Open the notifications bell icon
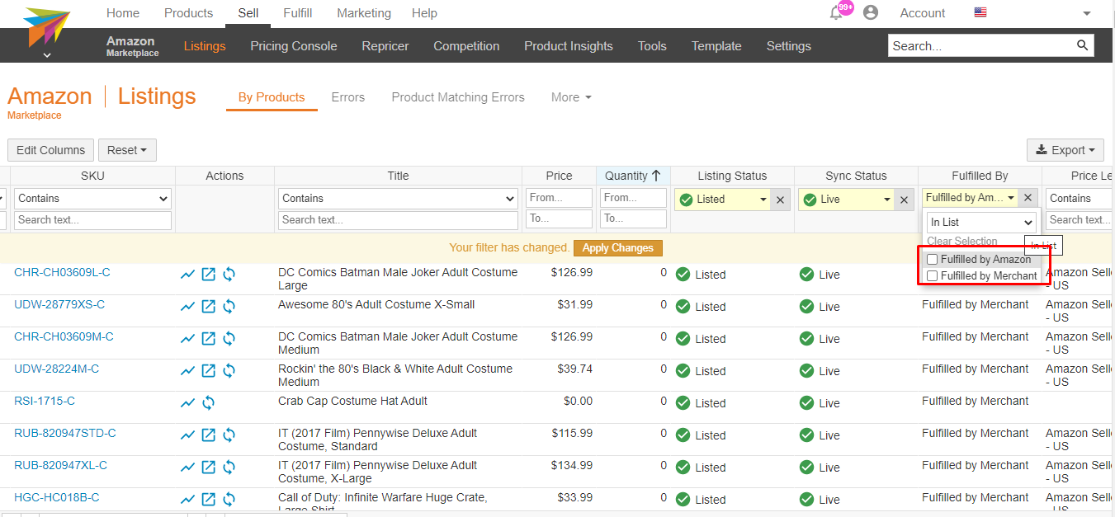Screen dimensions: 1115x517 [837, 12]
